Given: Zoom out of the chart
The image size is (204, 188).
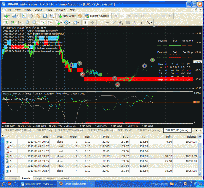Looking at the screenshot, I should pyautogui.click(x=34, y=23).
